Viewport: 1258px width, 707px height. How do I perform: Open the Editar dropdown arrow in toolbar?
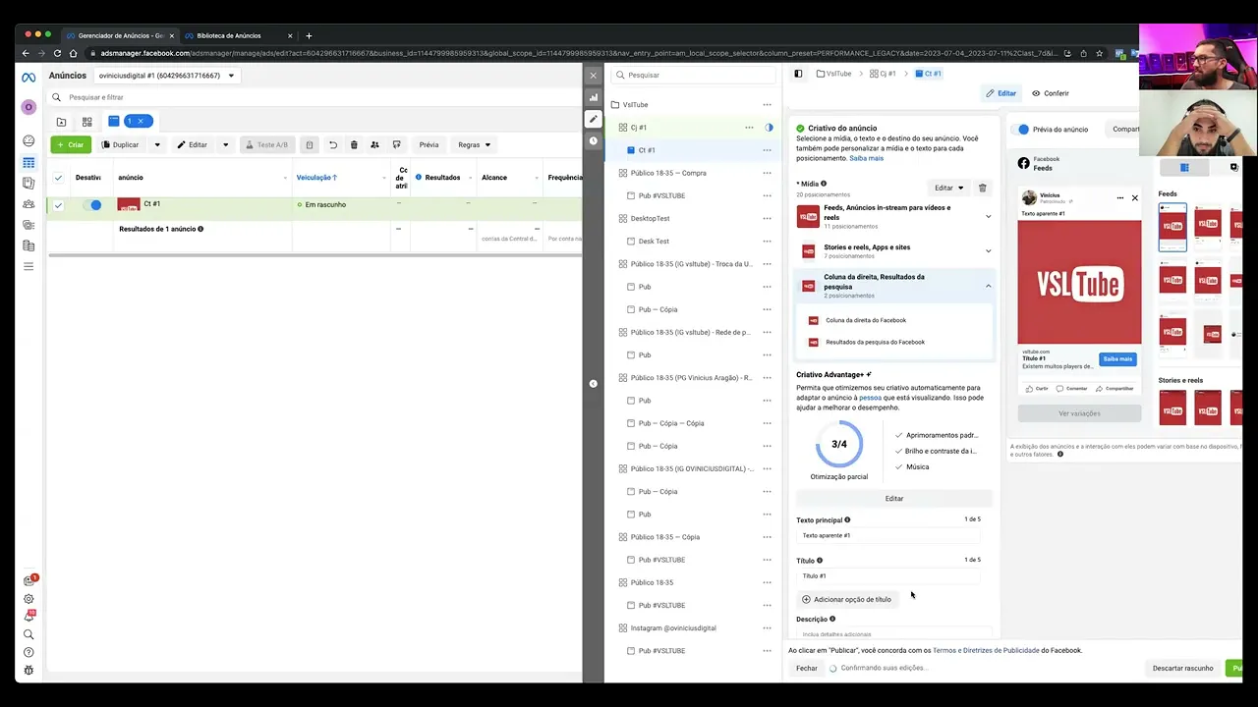(x=225, y=144)
